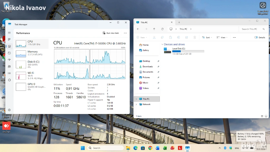Open the Startup apps page in Task Manager

[x=9, y=60]
